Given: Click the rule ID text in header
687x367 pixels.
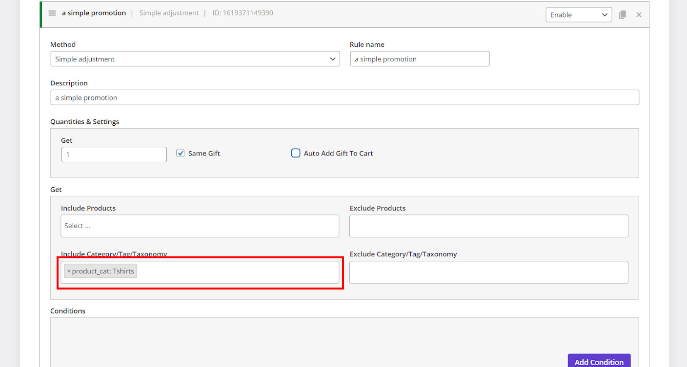Looking at the screenshot, I should (242, 13).
